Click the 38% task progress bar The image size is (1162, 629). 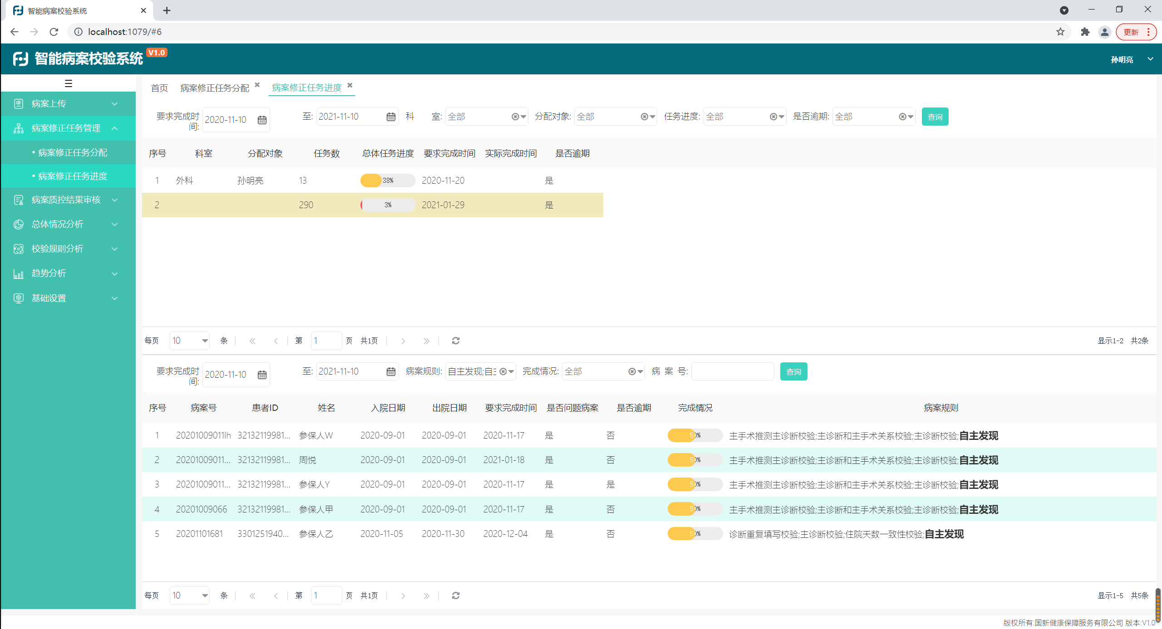388,180
